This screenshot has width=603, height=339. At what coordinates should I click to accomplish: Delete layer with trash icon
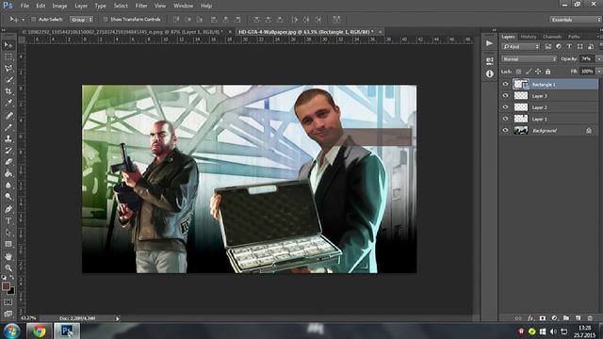point(590,318)
